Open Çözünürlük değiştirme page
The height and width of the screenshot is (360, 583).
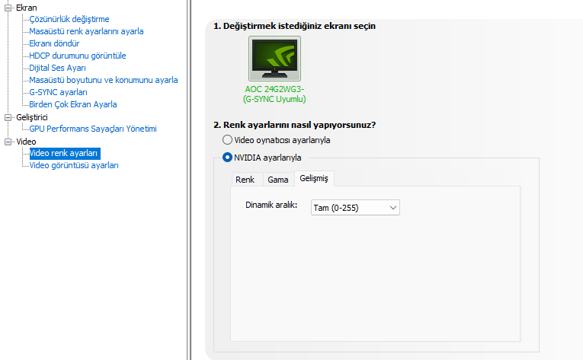[x=69, y=19]
